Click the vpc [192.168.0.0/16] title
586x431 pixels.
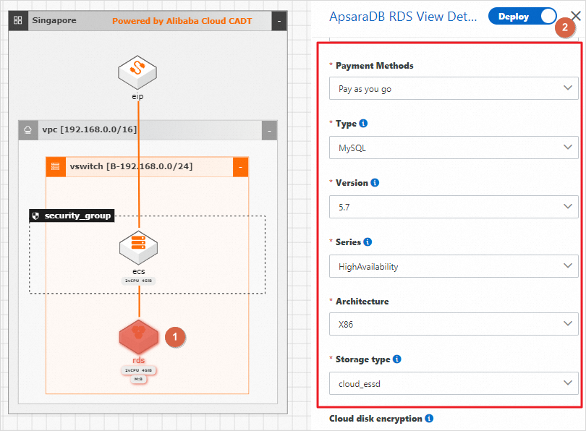point(90,129)
